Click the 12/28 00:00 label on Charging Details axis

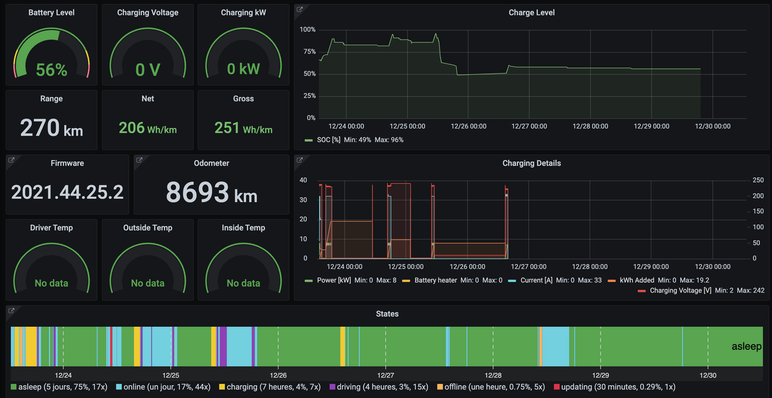tap(590, 267)
